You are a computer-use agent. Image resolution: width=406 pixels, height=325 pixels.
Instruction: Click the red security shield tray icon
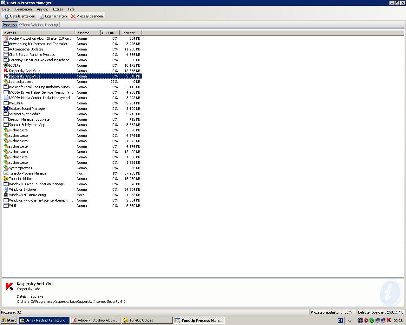tap(366, 321)
